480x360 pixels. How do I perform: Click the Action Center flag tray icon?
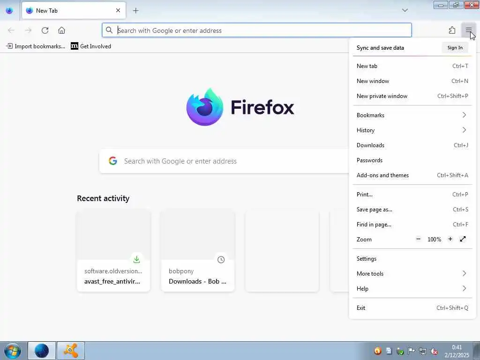click(411, 351)
